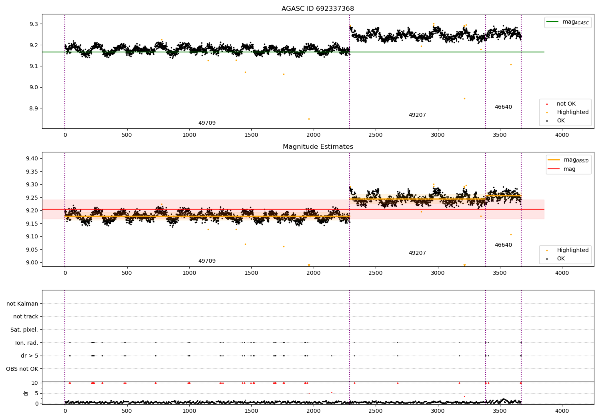This screenshot has height=420, width=600.
Task: Click the 'OBS not OK' flag label
Action: click(22, 369)
